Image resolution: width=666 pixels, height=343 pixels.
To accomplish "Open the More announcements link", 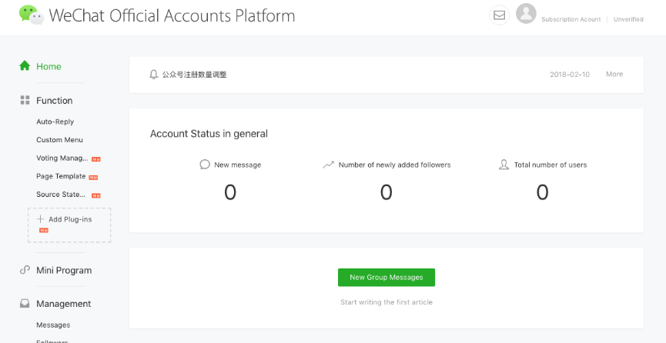I will point(614,75).
